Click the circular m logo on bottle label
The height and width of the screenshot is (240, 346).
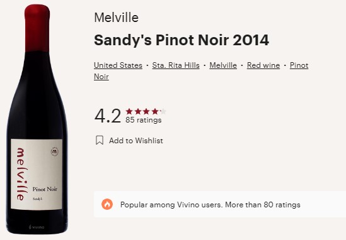pos(54,151)
